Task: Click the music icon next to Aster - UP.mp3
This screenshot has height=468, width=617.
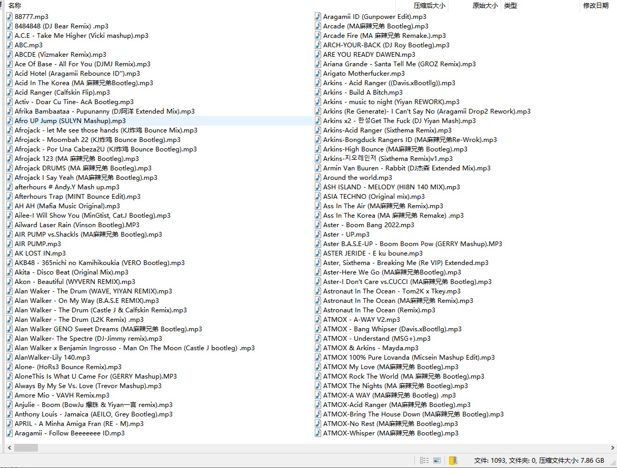Action: (318, 234)
